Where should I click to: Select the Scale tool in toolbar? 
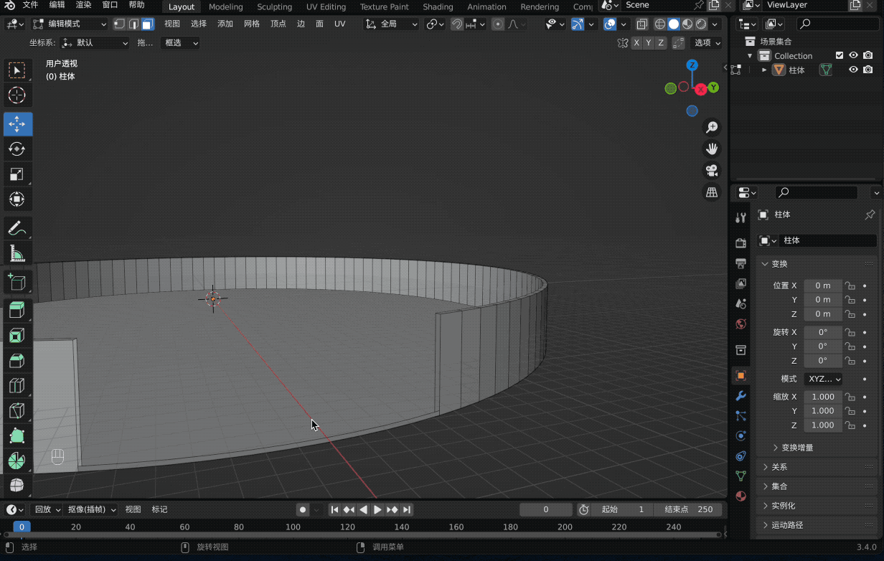point(17,174)
